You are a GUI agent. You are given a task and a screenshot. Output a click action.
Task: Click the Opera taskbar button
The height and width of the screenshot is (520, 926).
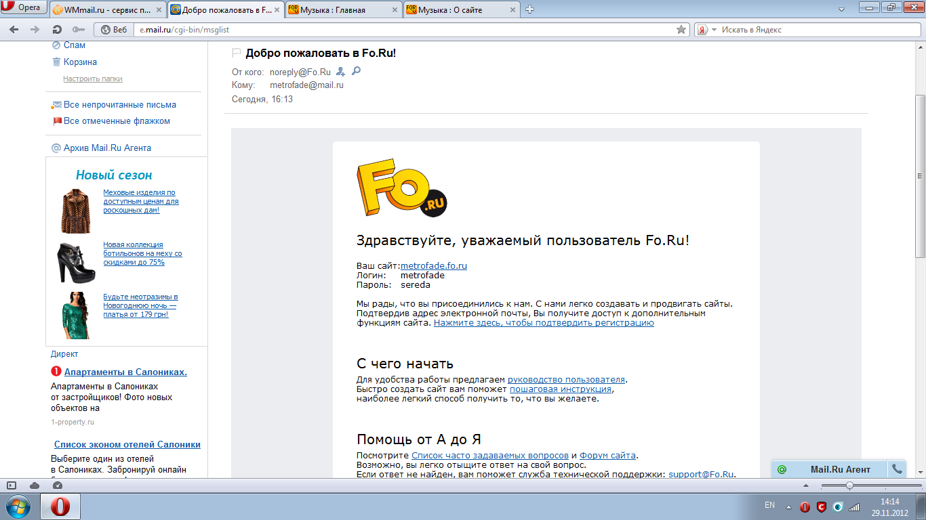pyautogui.click(x=60, y=506)
